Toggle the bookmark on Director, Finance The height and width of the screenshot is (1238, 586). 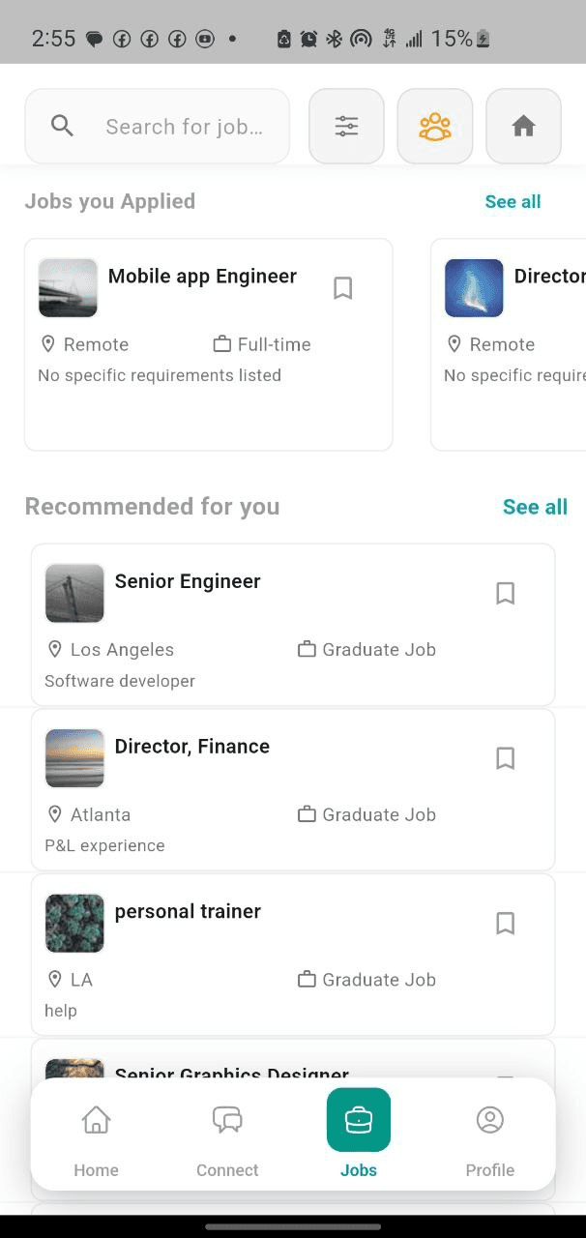coord(505,758)
